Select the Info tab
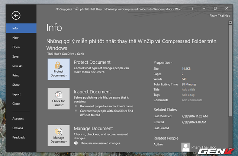The image size is (238, 156). 21,28
